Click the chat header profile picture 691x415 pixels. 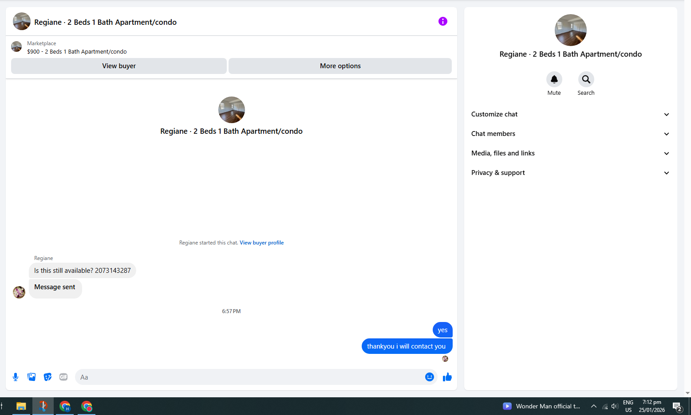(x=22, y=21)
